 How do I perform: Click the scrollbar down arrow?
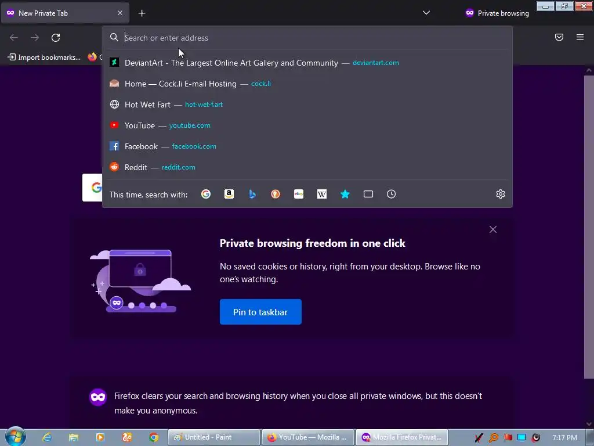589,423
